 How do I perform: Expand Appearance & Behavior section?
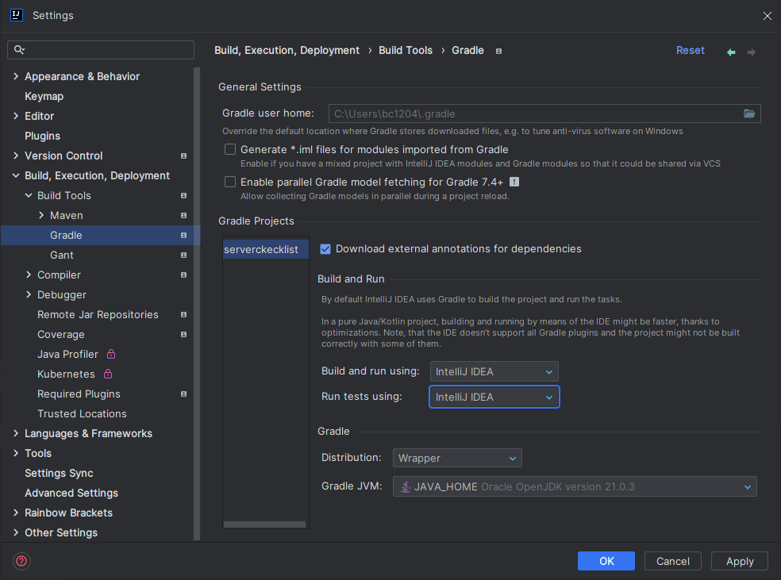click(16, 76)
